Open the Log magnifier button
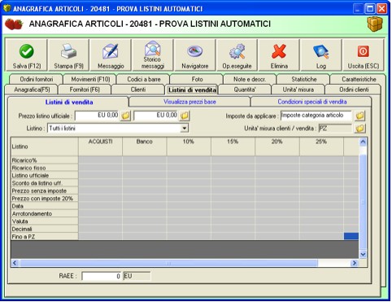 click(x=321, y=55)
